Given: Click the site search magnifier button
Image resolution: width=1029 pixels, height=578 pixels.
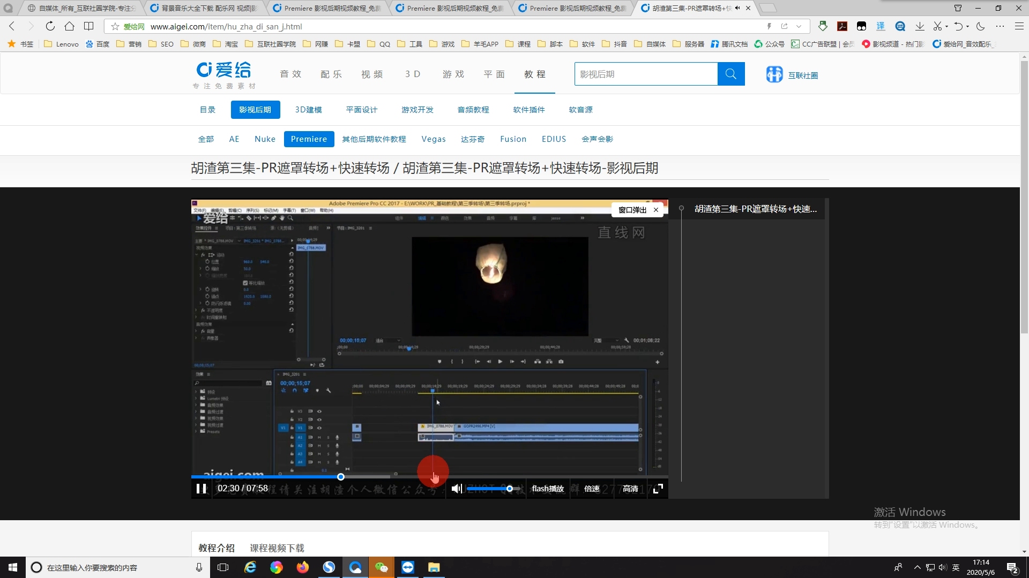Looking at the screenshot, I should point(731,74).
